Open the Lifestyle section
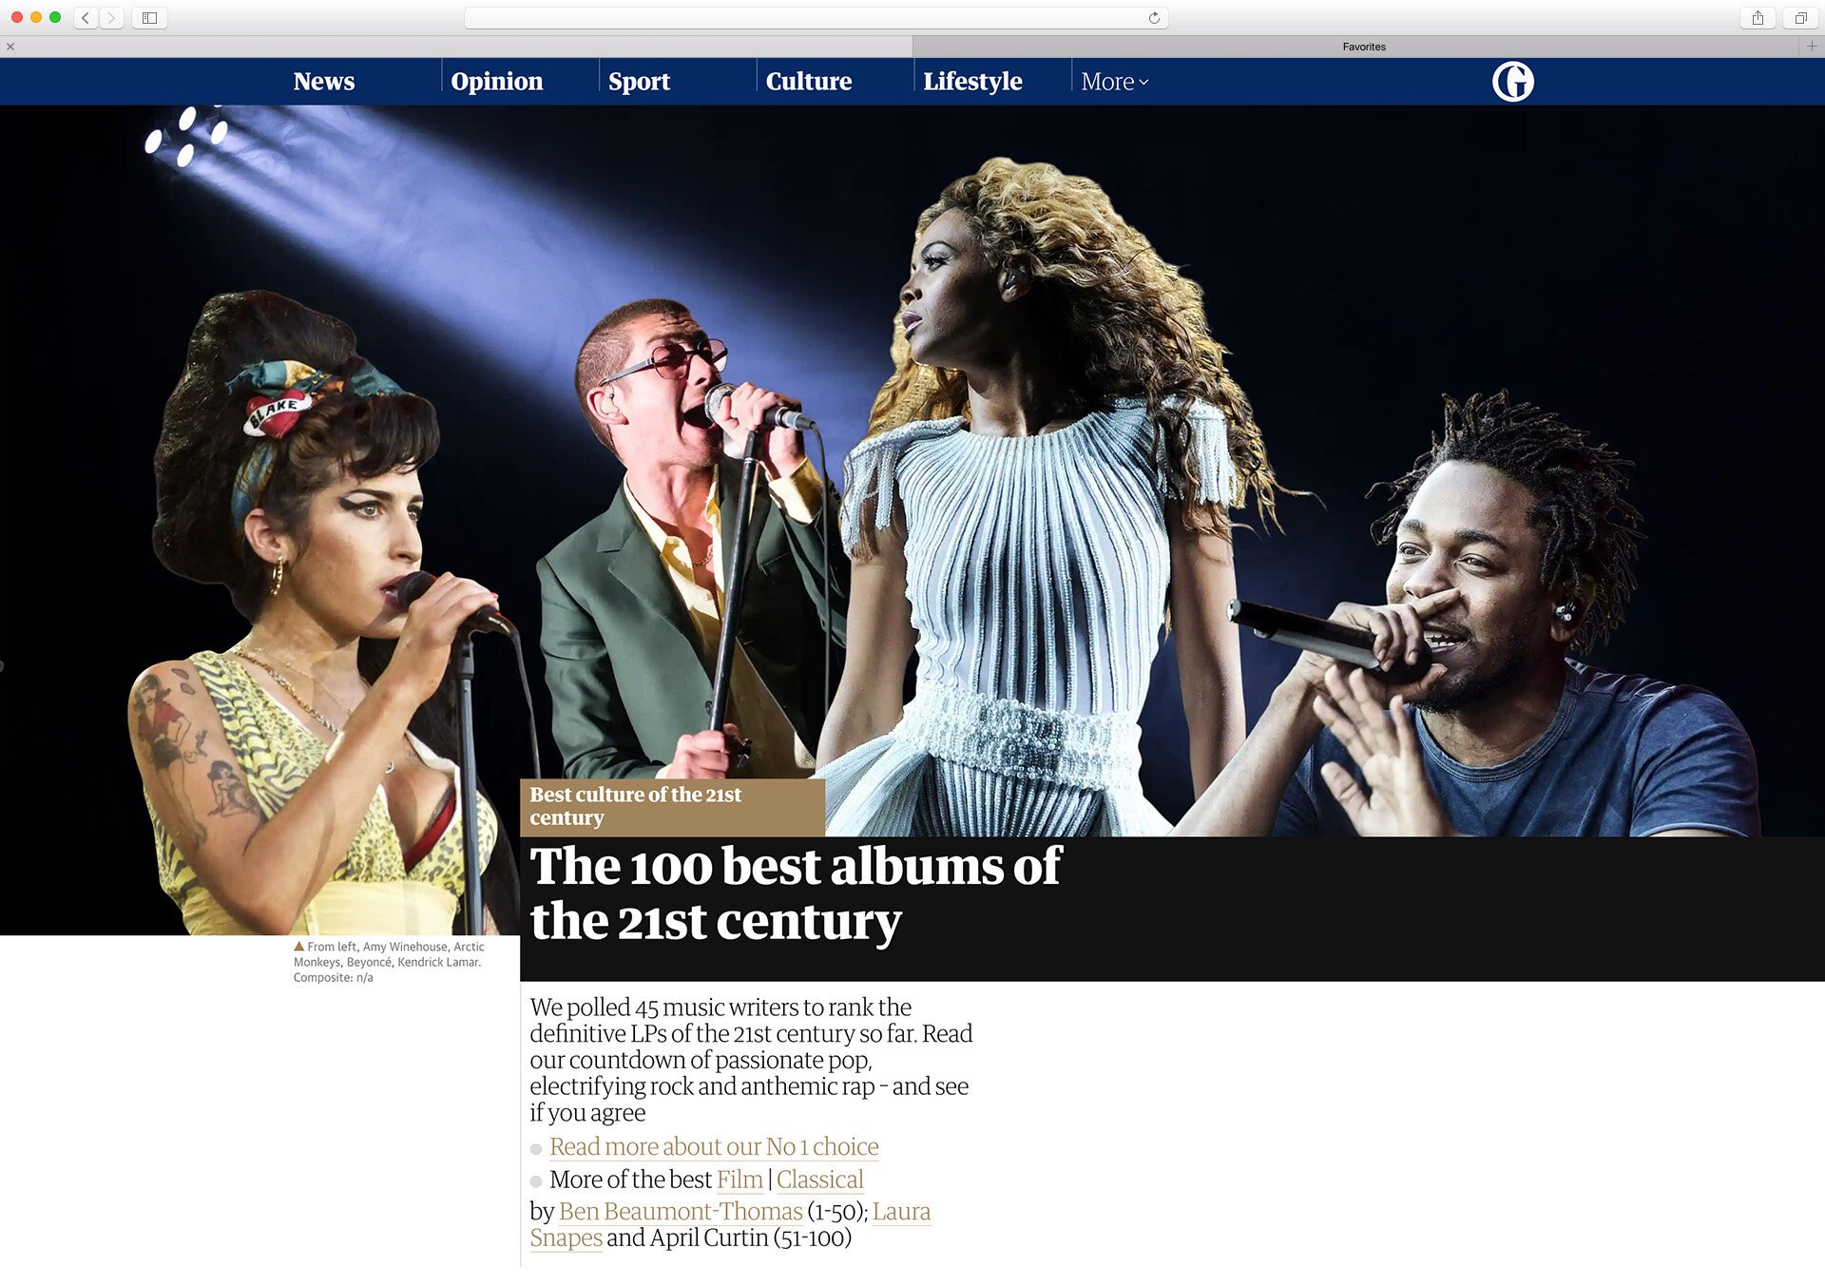This screenshot has height=1286, width=1825. [972, 82]
